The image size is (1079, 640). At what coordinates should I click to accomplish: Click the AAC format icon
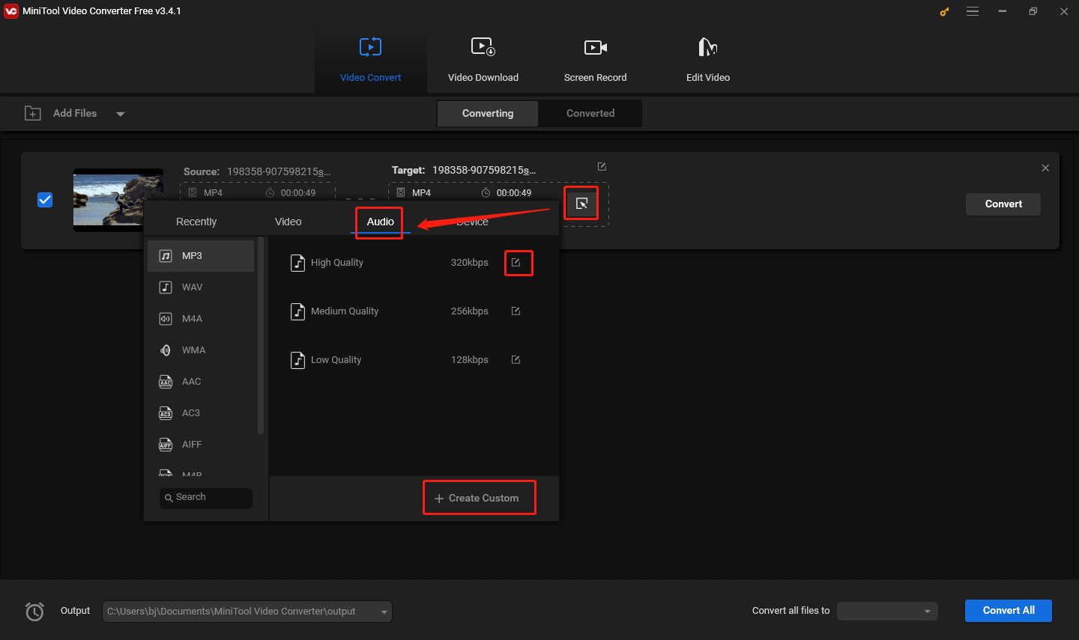[166, 382]
